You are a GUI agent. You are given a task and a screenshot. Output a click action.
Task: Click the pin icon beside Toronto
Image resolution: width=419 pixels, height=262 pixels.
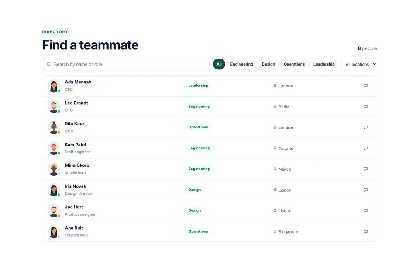(x=275, y=148)
